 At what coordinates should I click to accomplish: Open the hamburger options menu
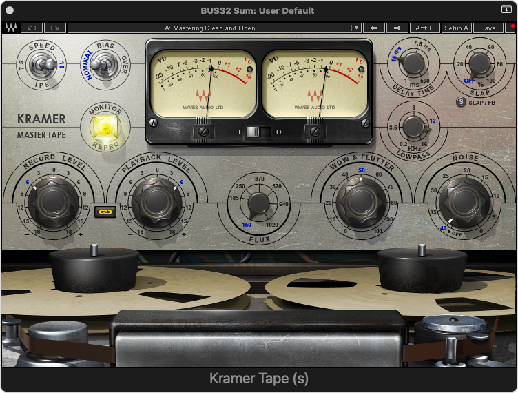pos(510,28)
